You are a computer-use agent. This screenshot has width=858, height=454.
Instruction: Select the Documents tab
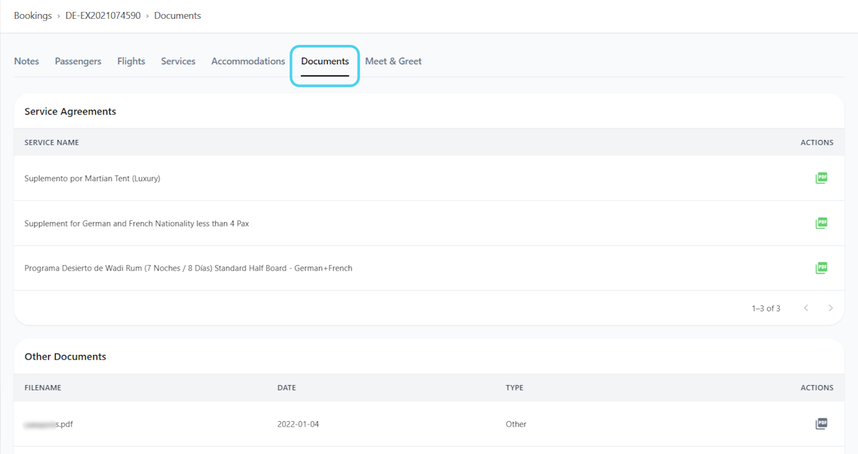tap(325, 61)
